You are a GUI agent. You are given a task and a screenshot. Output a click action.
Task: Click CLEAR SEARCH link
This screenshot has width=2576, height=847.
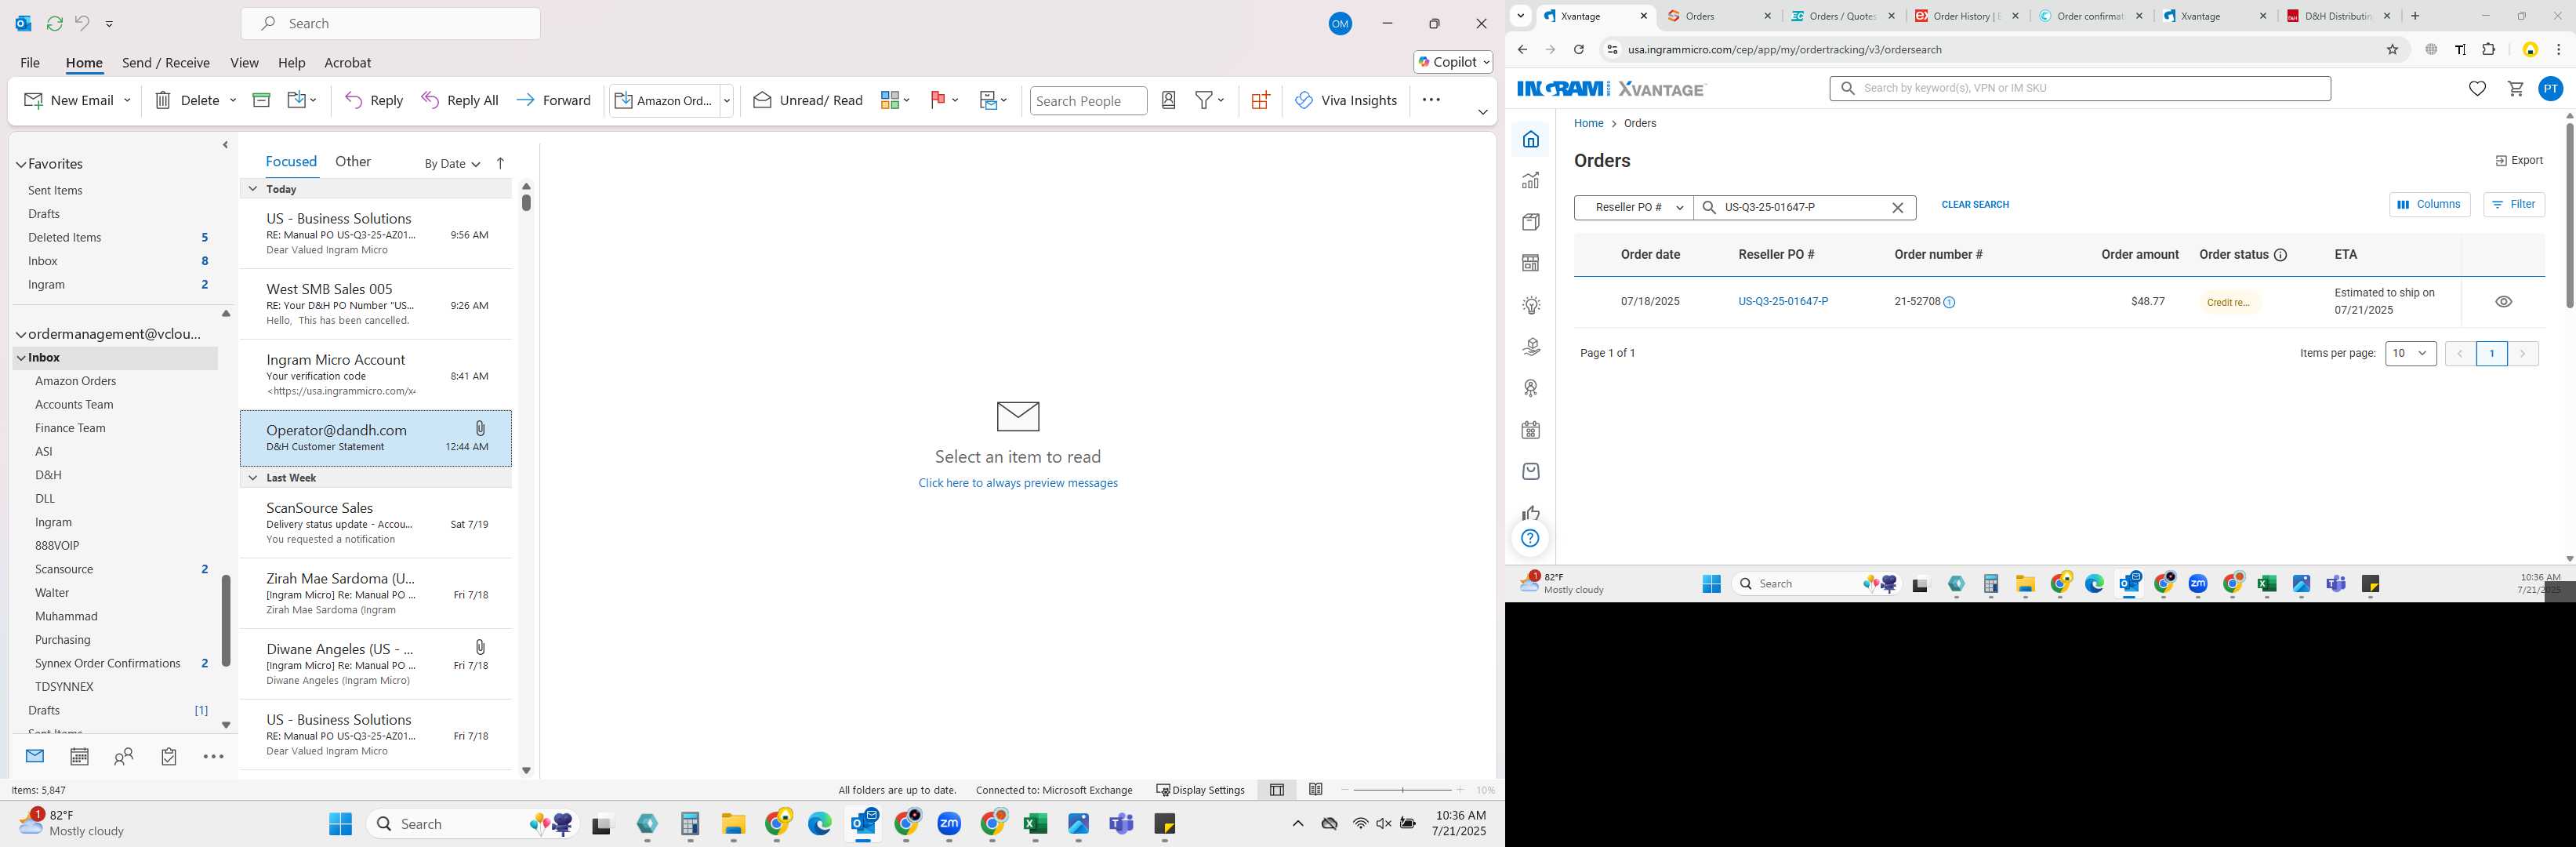1975,204
